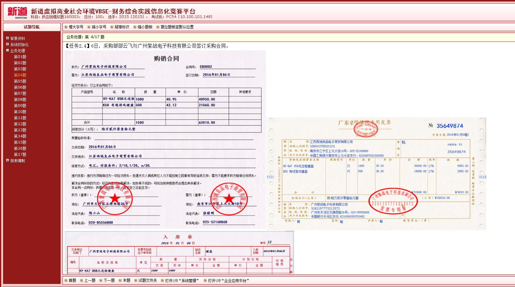This screenshot has height=287, width=515.
Task: Open U8 "企业应用平台"
Action: [226, 280]
